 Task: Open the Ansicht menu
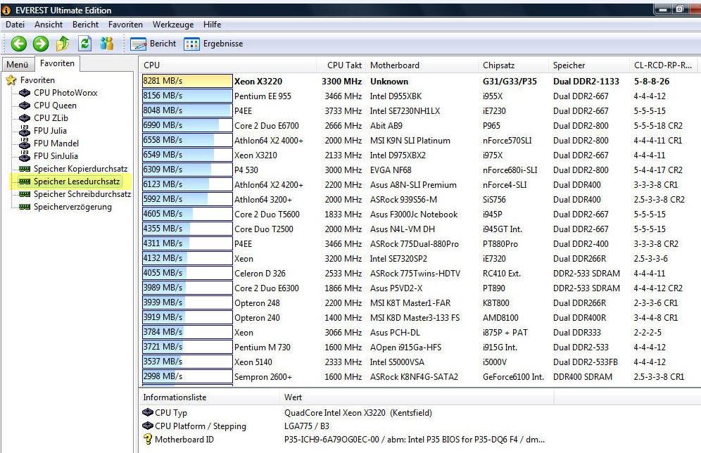point(49,25)
